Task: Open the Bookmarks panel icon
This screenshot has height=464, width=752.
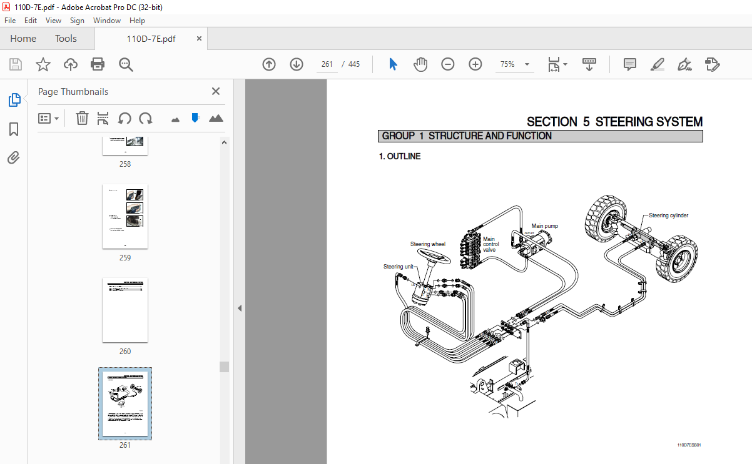Action: pyautogui.click(x=14, y=129)
